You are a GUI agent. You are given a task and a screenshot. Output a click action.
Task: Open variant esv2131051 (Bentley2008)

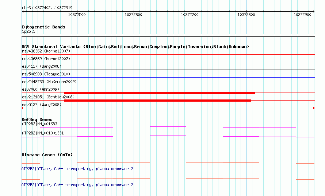click(x=48, y=97)
